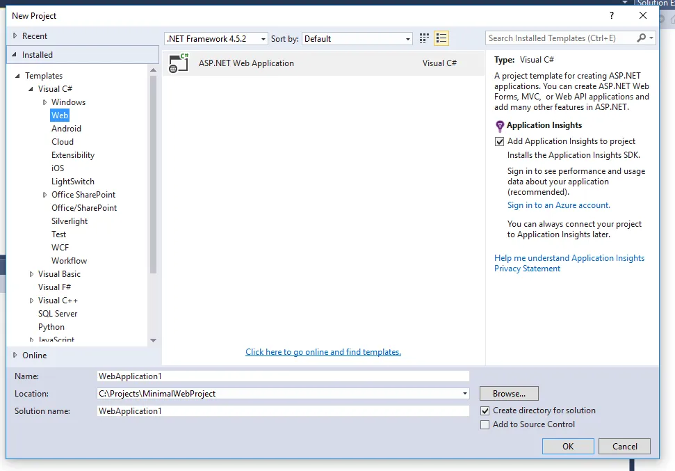Select the Silverlight template category
Screen dimensions: 675x471
[x=70, y=221]
